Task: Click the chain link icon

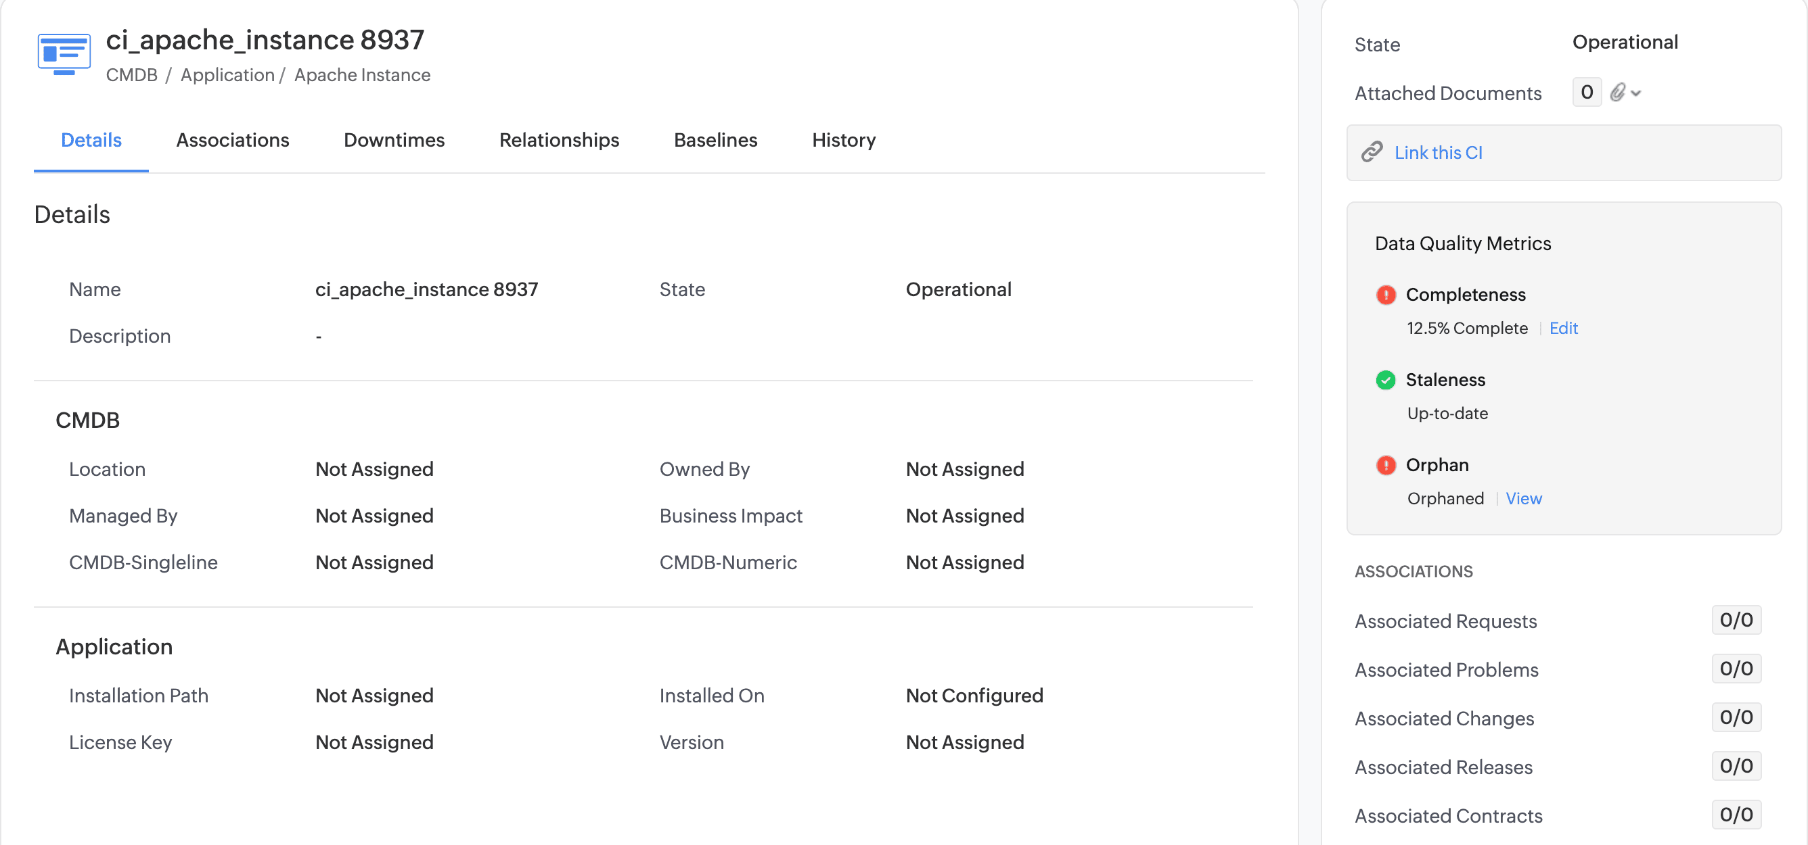Action: click(1372, 152)
